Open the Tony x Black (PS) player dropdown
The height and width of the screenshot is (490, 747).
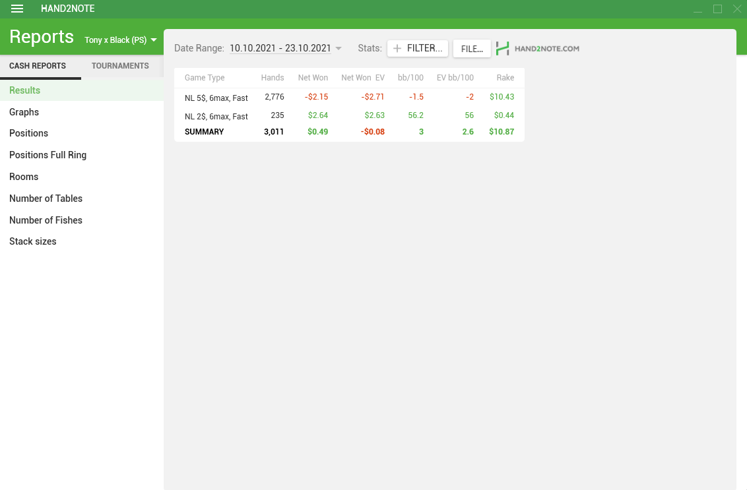[x=121, y=40]
